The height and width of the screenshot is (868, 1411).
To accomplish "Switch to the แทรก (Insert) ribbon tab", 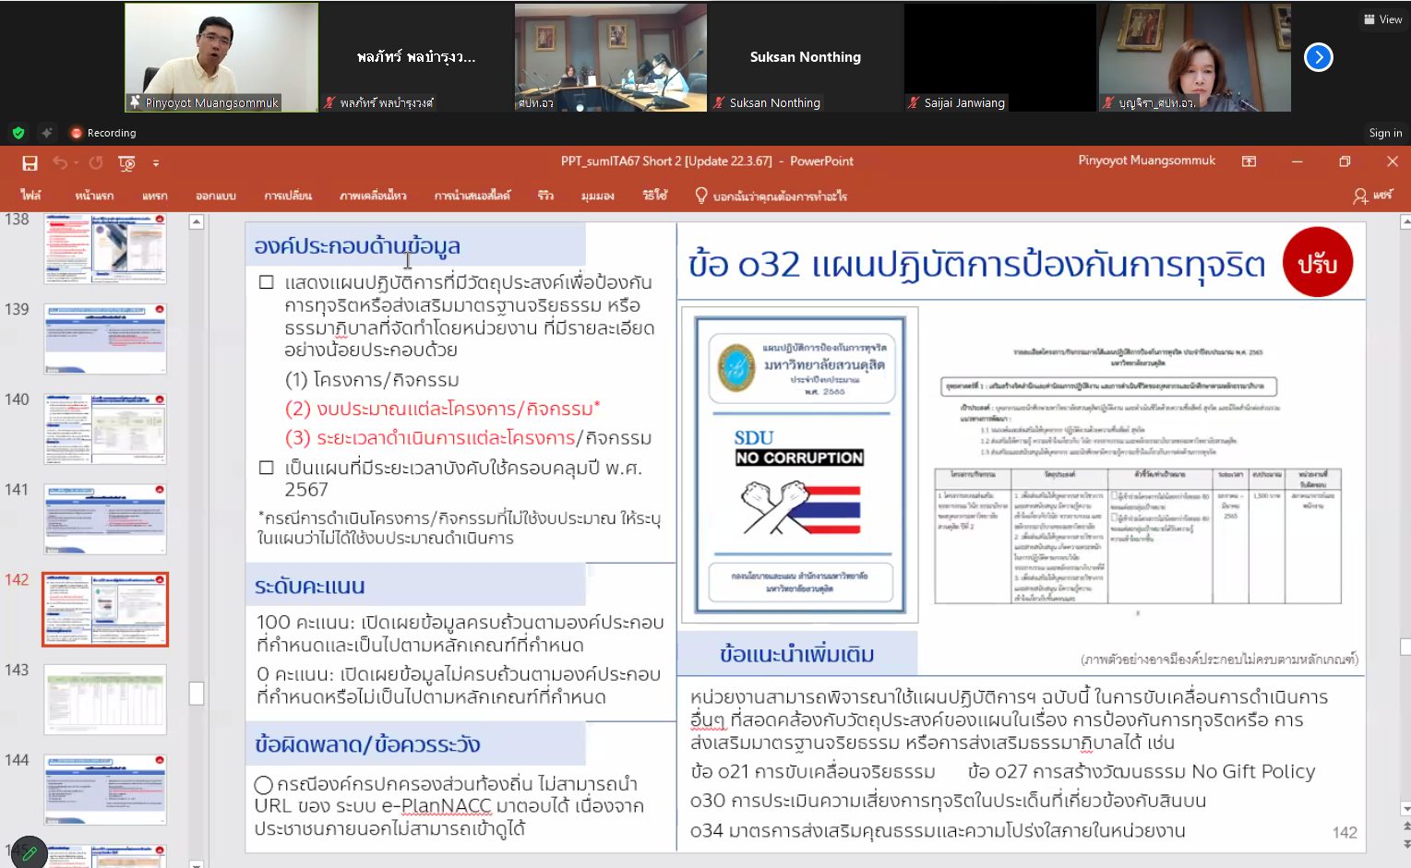I will point(154,196).
